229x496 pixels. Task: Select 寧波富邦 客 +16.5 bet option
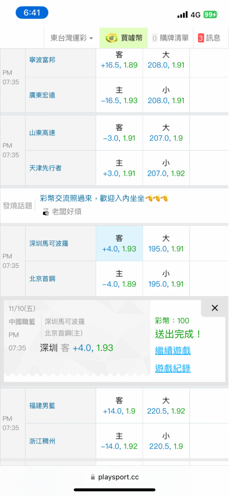coord(119,60)
